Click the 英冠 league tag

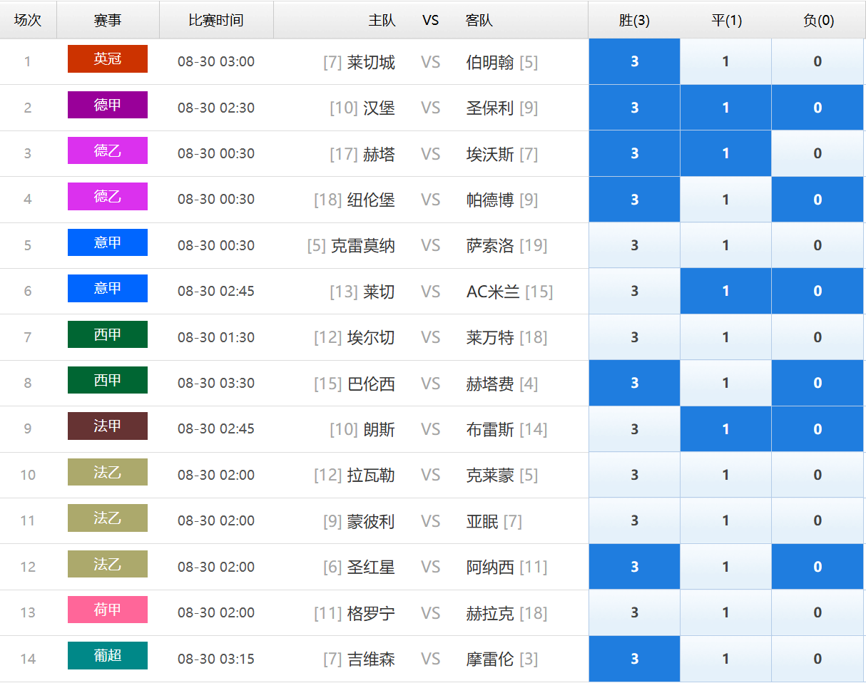(x=108, y=58)
